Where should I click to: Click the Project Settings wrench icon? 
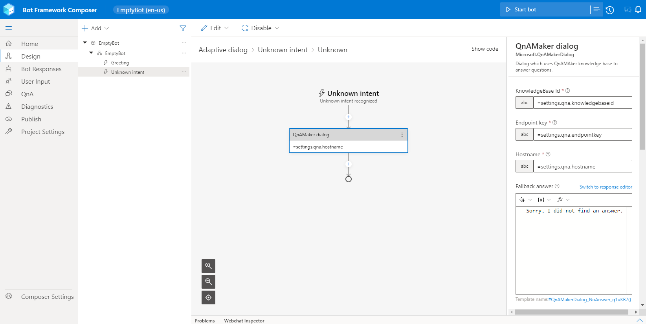pos(9,132)
